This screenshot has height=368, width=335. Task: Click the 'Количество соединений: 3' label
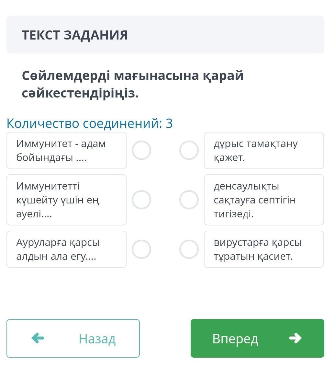(90, 123)
